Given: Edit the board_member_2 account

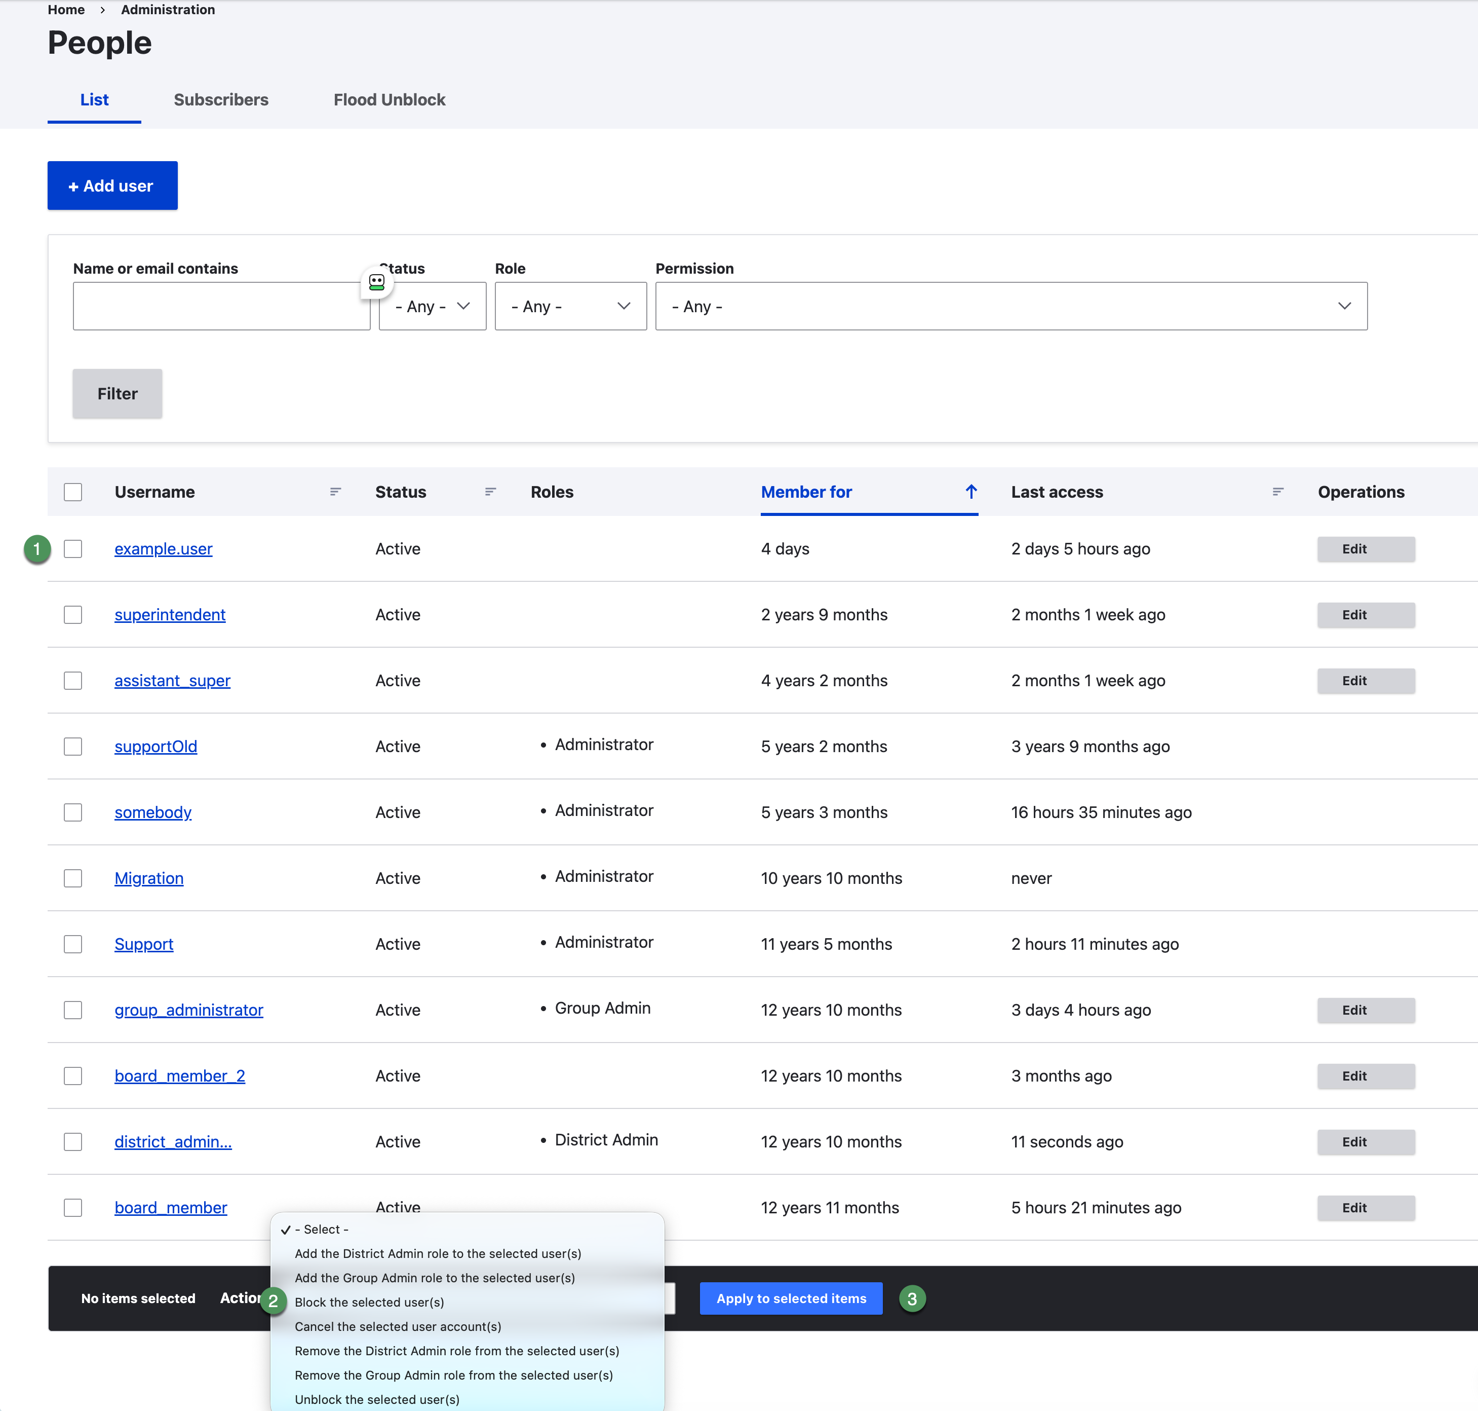Looking at the screenshot, I should [x=1366, y=1076].
